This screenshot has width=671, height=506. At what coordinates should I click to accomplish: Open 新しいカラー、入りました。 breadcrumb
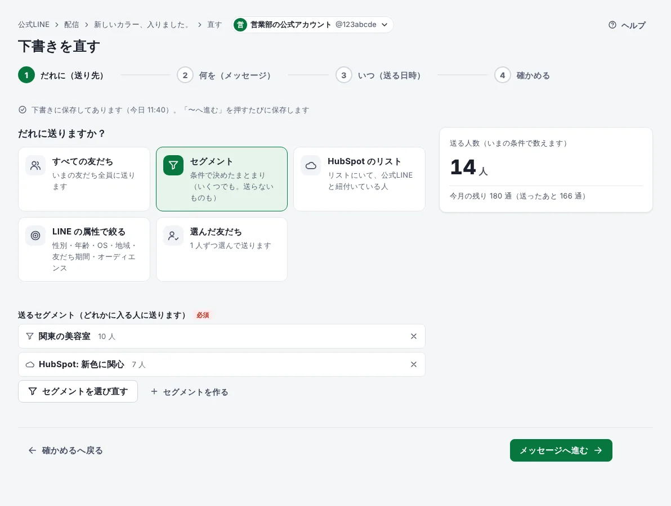pos(142,25)
